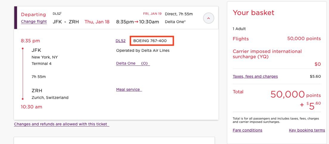Image resolution: width=329 pixels, height=144 pixels.
Task: Open the underlined DL52 flight link
Action: click(x=120, y=41)
